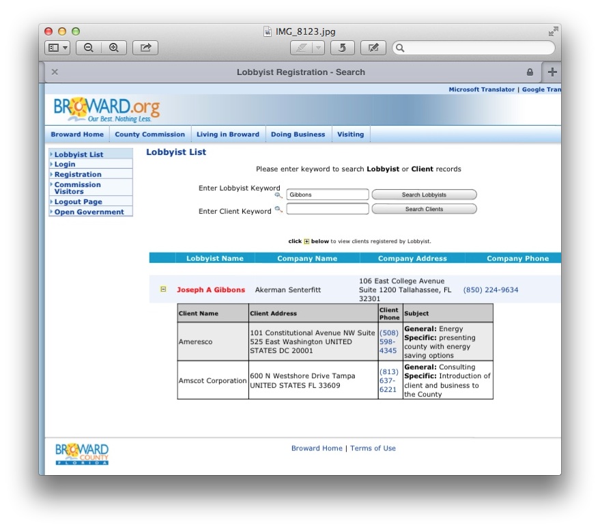Click the Lobbyist Name column header
600x529 pixels.
coord(214,258)
